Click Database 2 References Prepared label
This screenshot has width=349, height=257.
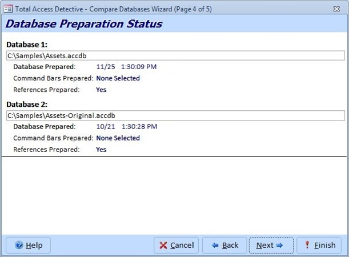(46, 150)
